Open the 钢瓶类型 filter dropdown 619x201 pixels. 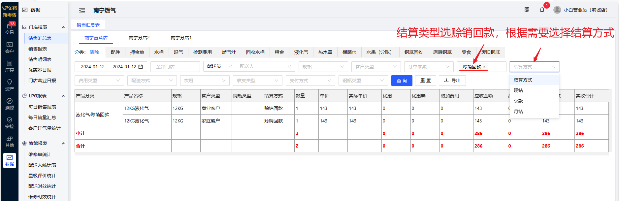point(363,81)
